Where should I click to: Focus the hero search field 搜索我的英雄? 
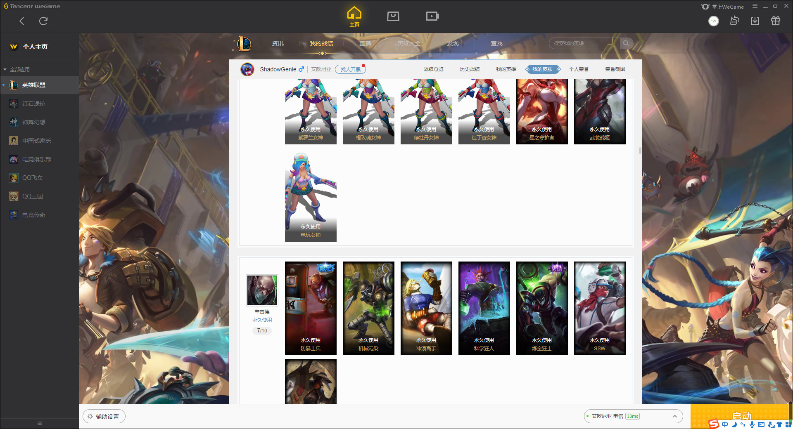(x=585, y=43)
